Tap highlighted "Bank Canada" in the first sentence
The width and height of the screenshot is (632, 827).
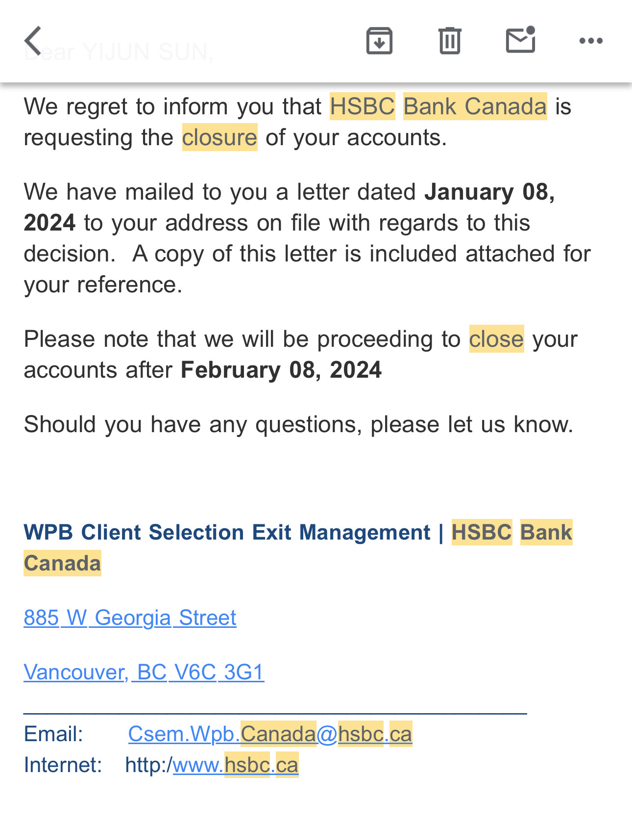[475, 106]
